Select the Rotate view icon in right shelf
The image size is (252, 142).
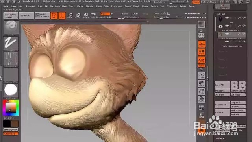pos(202,99)
